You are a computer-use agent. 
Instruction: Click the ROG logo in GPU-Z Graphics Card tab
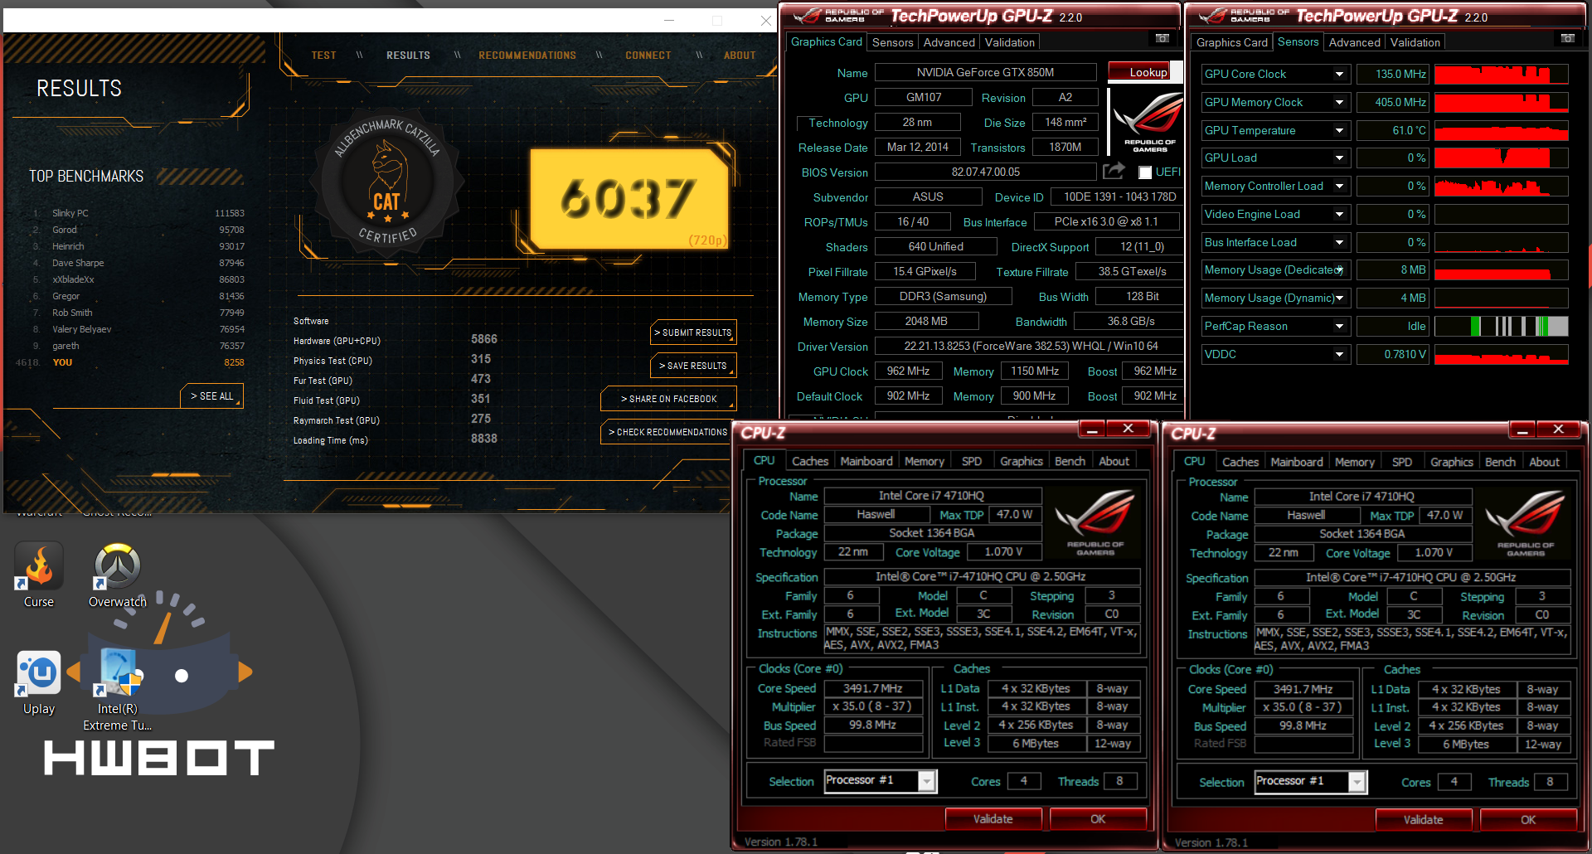tap(1148, 121)
